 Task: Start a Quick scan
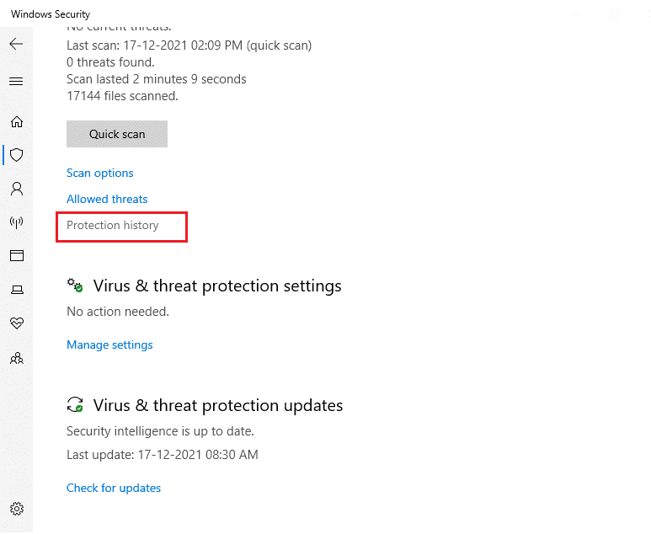pos(117,134)
